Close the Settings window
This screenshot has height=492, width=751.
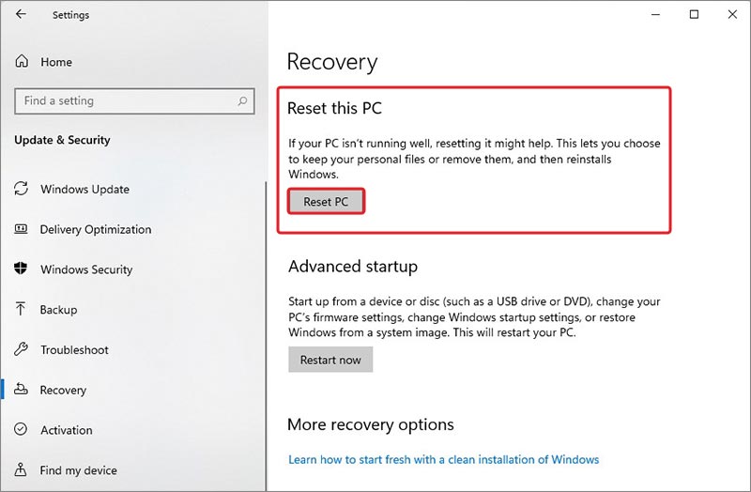pyautogui.click(x=732, y=14)
